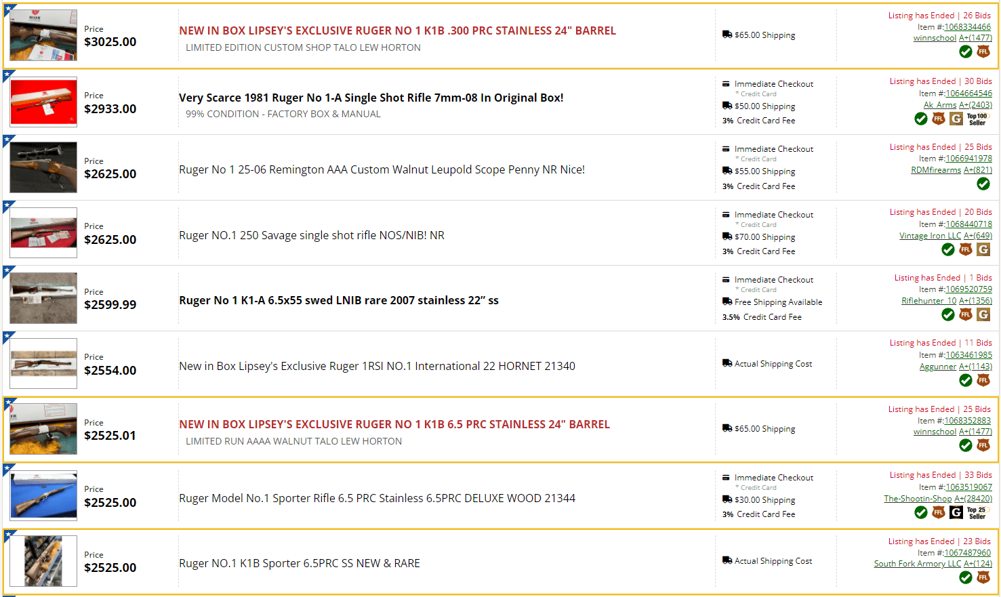Open the K1B Sporter 6.5PRC SS NEW & RARE listing
Screen dimensions: 1001x597
click(x=300, y=563)
